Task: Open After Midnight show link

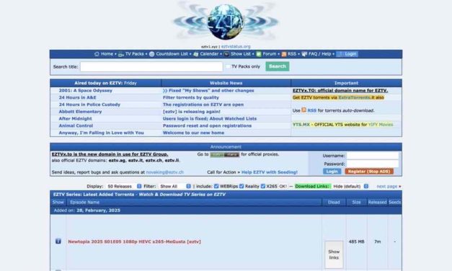Action: [x=75, y=118]
